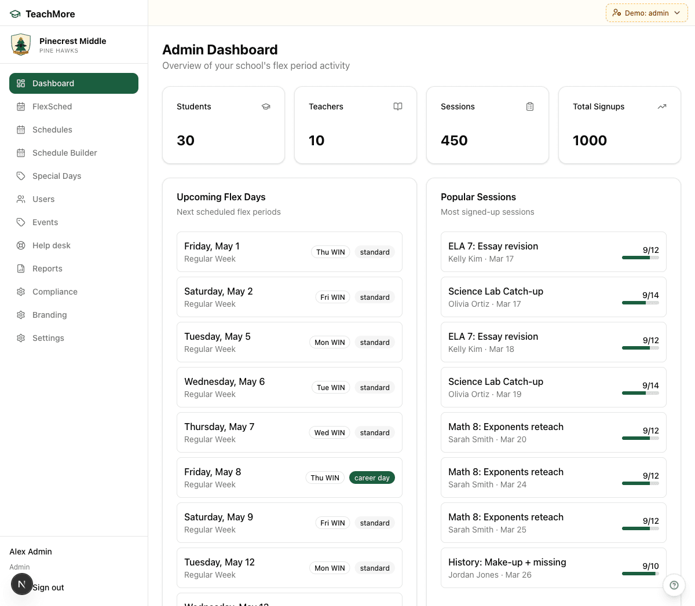Open Special Days page
Viewport: 695px width, 606px height.
[74, 176]
